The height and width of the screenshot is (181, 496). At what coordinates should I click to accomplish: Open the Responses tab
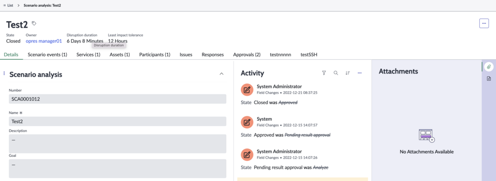[x=212, y=55]
